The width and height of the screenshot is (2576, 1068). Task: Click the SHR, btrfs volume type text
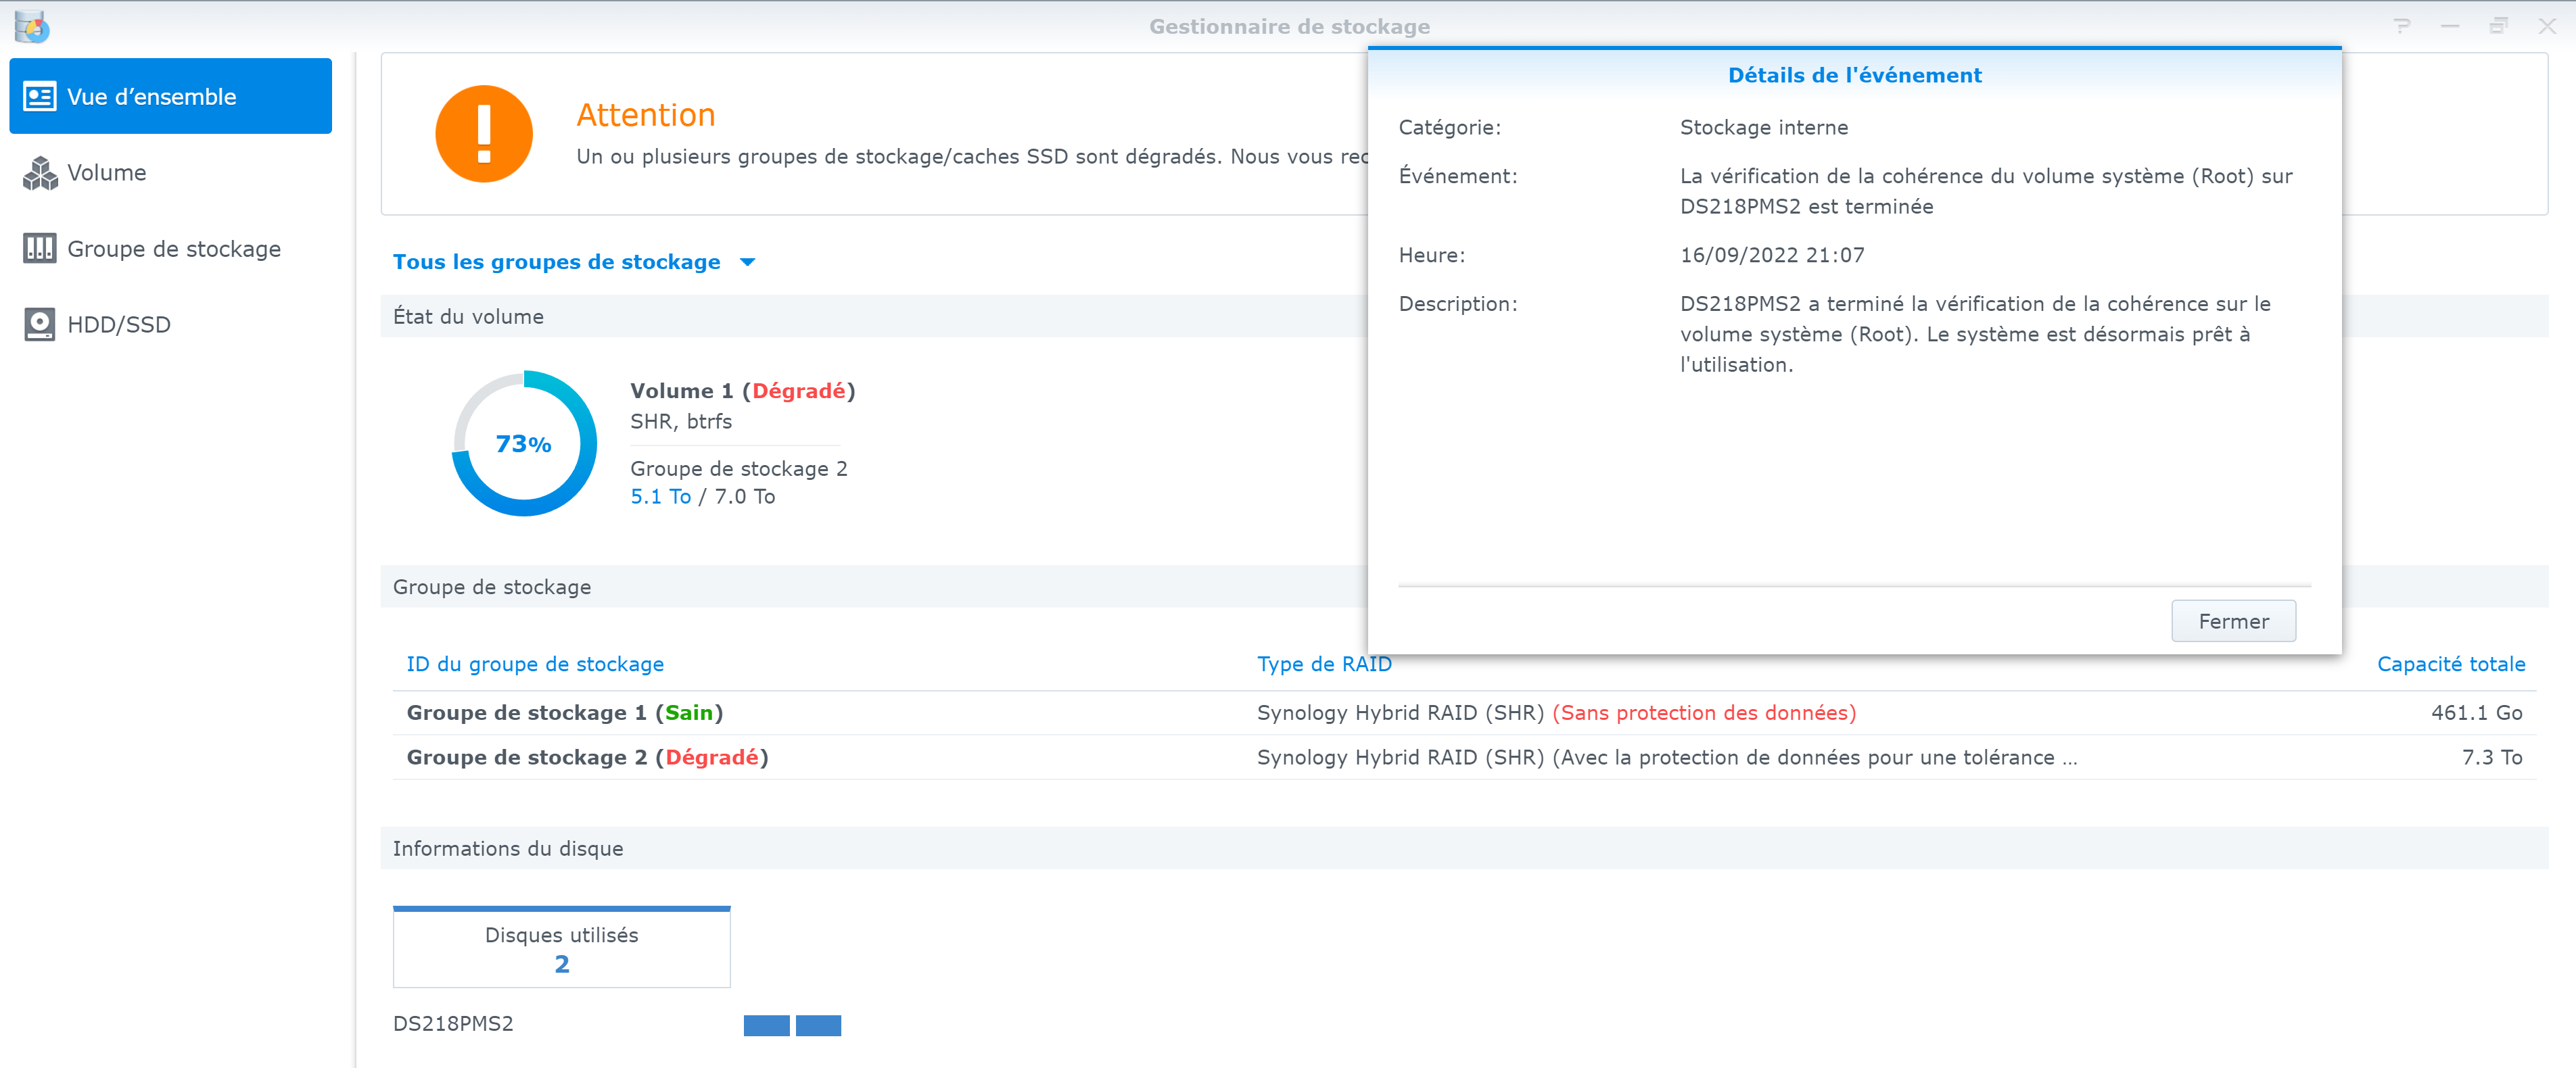[681, 422]
